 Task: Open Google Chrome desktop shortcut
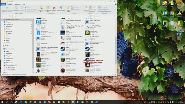172,15
